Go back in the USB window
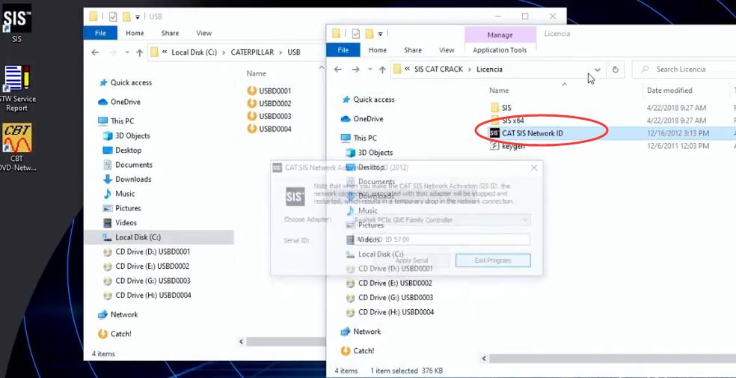Screen dimensions: 736x378 [95, 52]
